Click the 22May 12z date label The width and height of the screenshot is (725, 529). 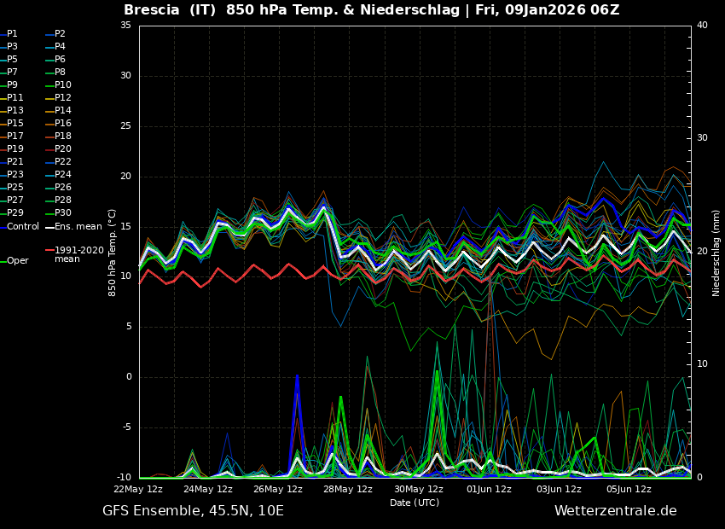click(139, 489)
